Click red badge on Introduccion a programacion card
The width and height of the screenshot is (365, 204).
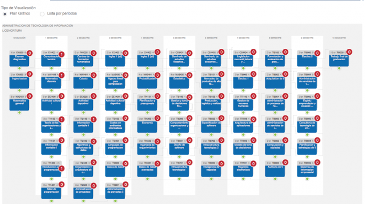61,169
